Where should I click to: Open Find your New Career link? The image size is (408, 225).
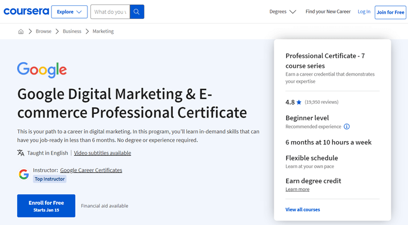click(x=328, y=11)
